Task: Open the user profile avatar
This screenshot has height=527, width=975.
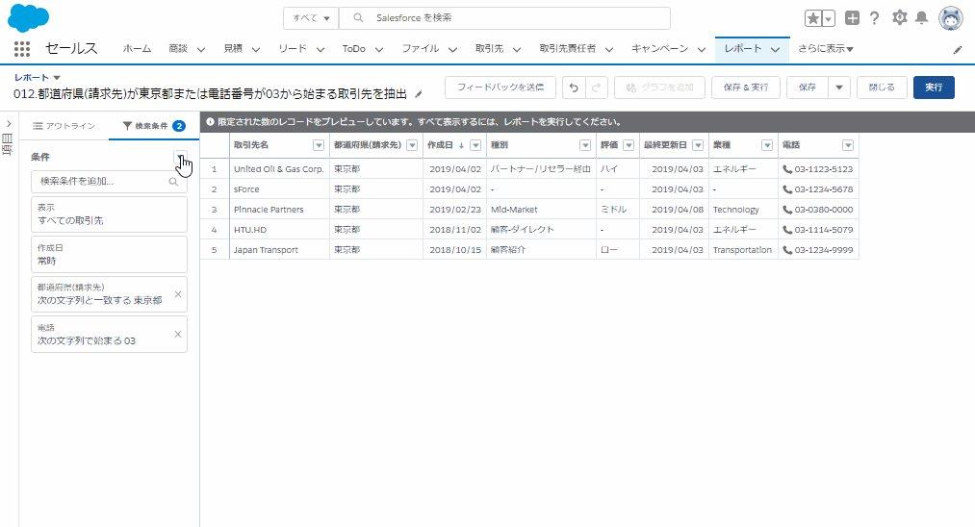Action: (x=950, y=18)
